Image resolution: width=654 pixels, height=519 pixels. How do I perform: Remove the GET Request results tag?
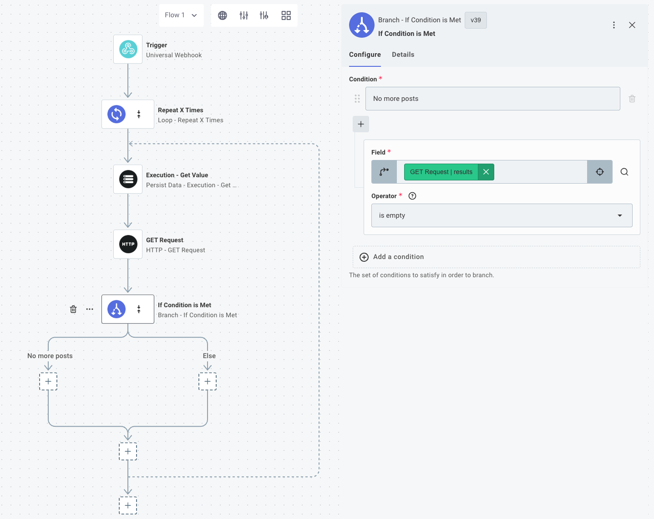click(486, 172)
